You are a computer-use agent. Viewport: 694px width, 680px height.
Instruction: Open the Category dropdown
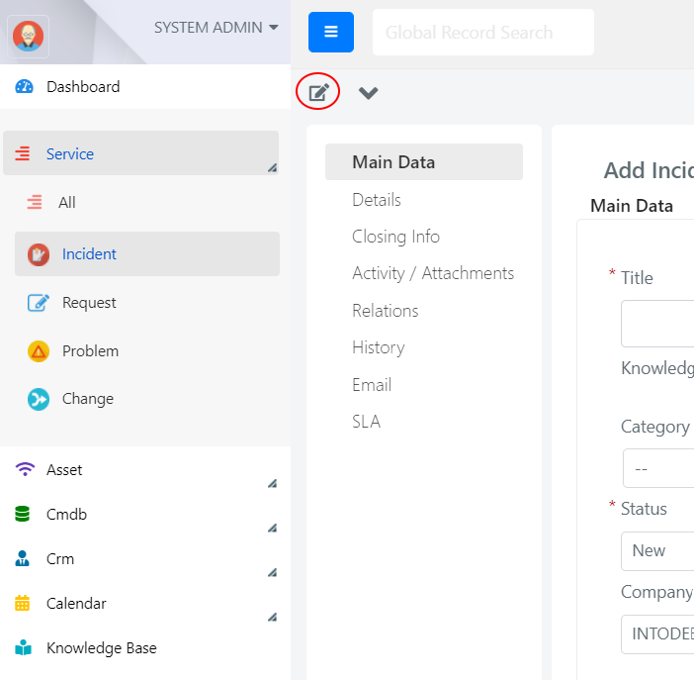pyautogui.click(x=658, y=468)
